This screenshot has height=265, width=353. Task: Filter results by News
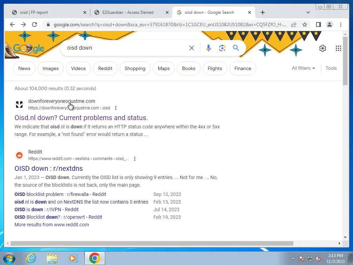24,68
